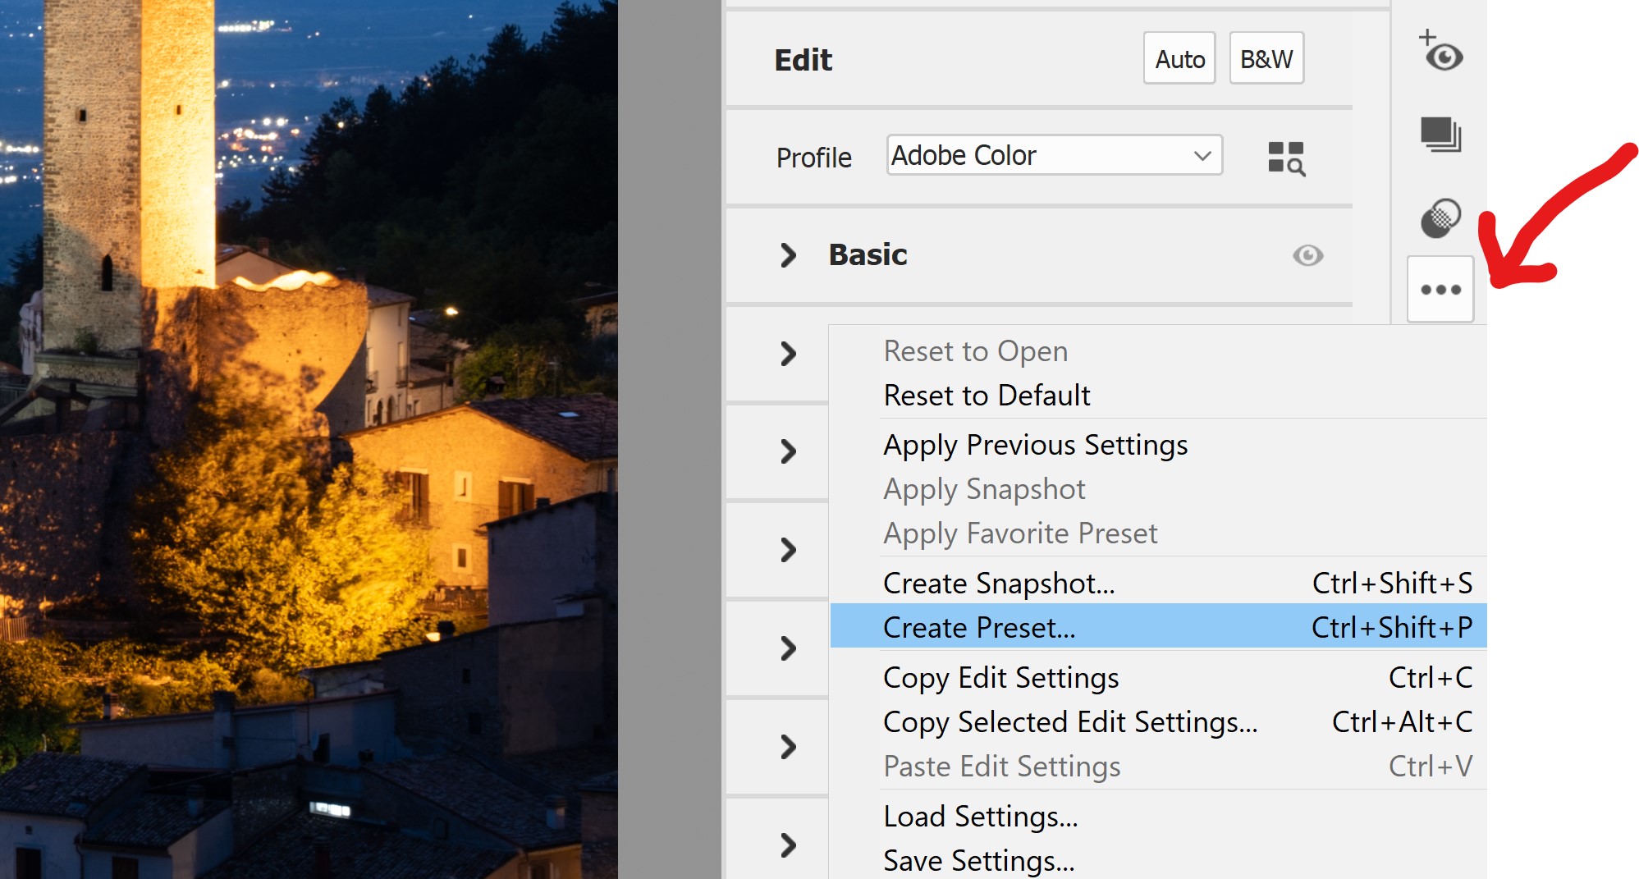
Task: Select Apply Snapshot menu entry
Action: [1158, 489]
